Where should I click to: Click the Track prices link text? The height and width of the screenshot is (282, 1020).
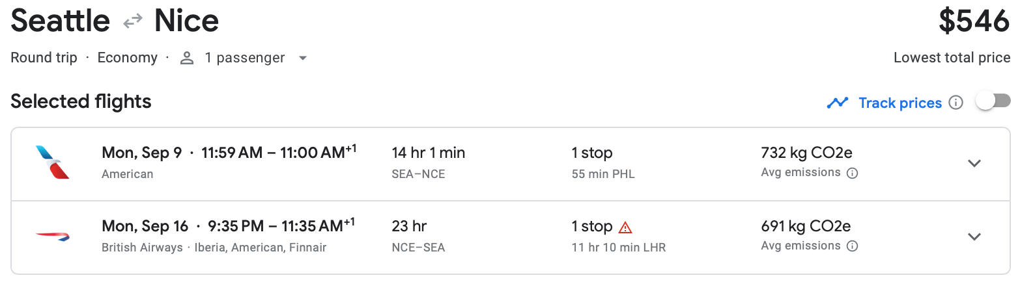tap(900, 103)
